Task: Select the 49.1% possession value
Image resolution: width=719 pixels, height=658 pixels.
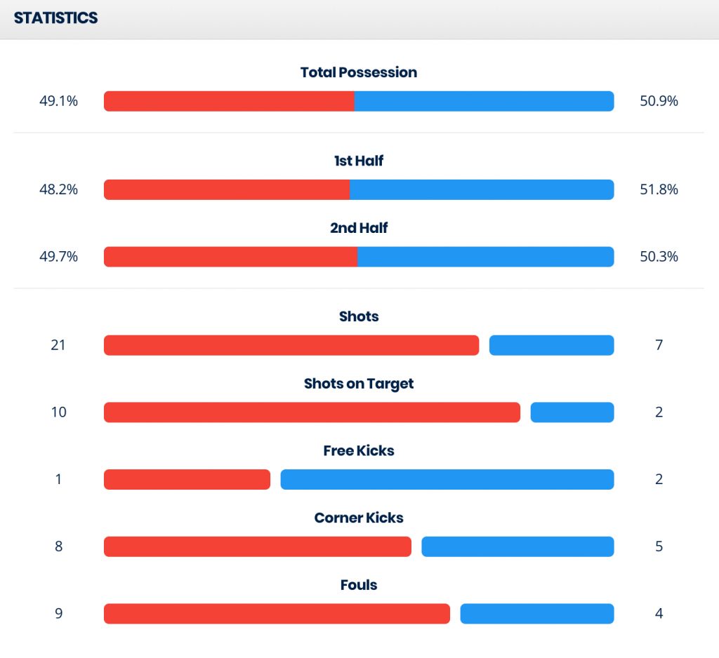Action: click(x=58, y=101)
